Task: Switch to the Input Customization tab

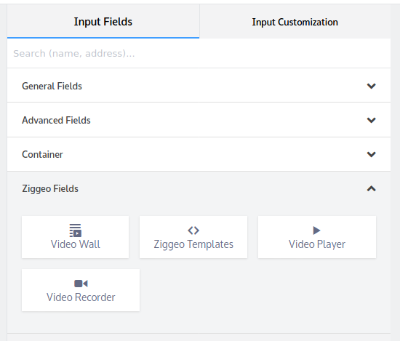Action: 295,22
